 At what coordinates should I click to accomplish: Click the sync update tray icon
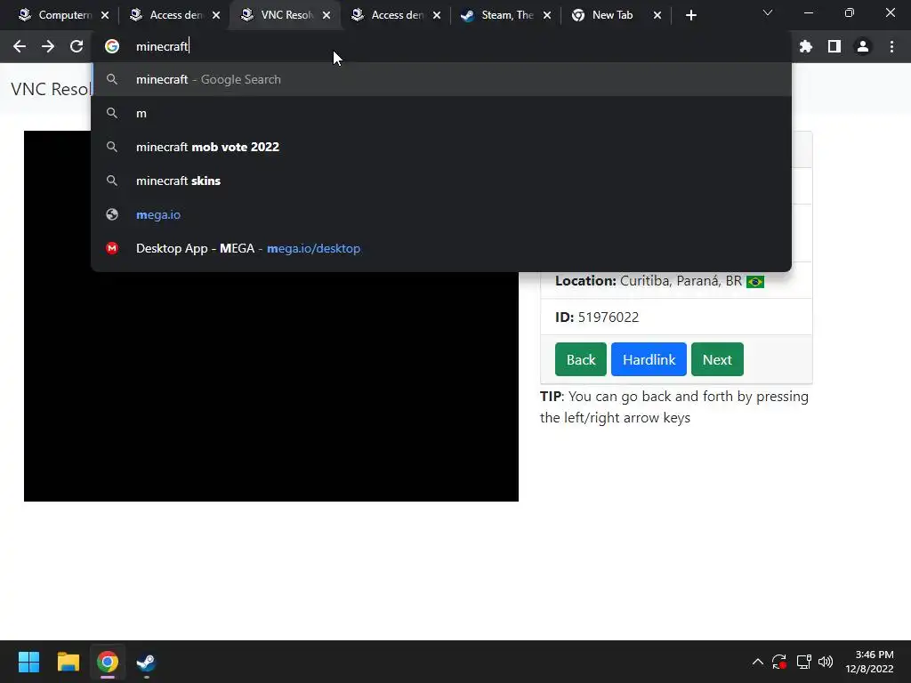(779, 662)
